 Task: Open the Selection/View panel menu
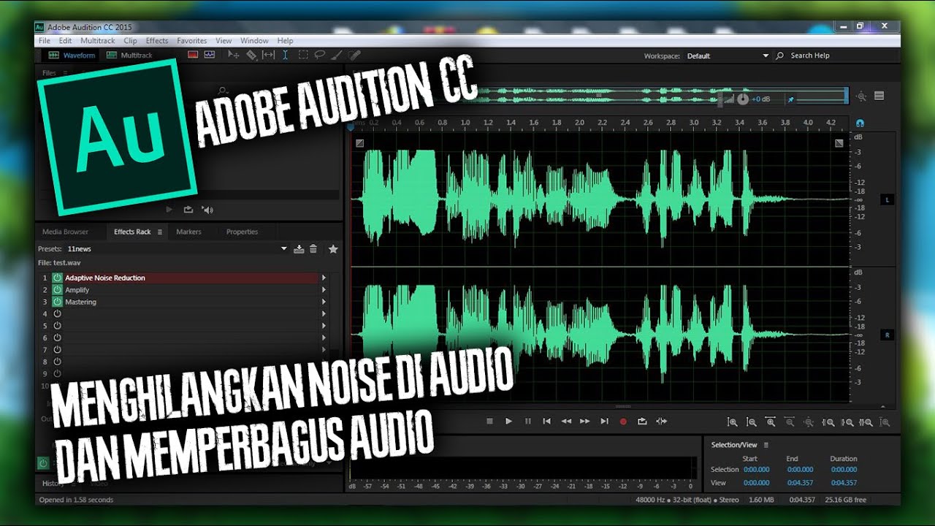pos(766,445)
